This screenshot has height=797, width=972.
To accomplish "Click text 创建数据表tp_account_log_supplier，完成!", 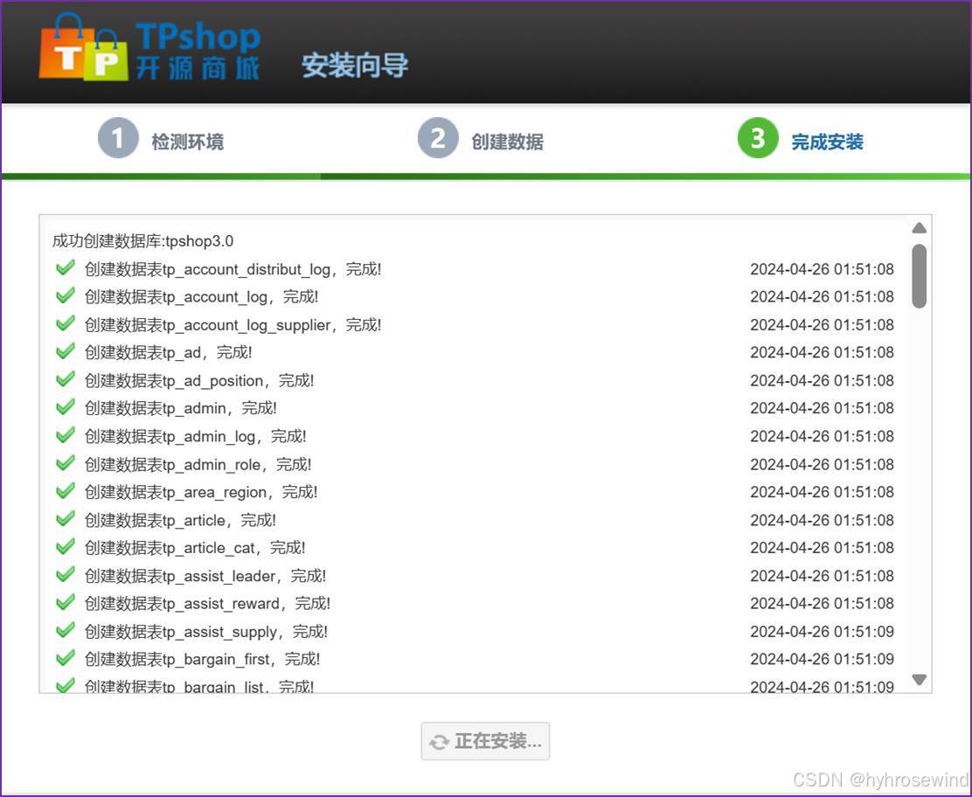I will pos(233,325).
